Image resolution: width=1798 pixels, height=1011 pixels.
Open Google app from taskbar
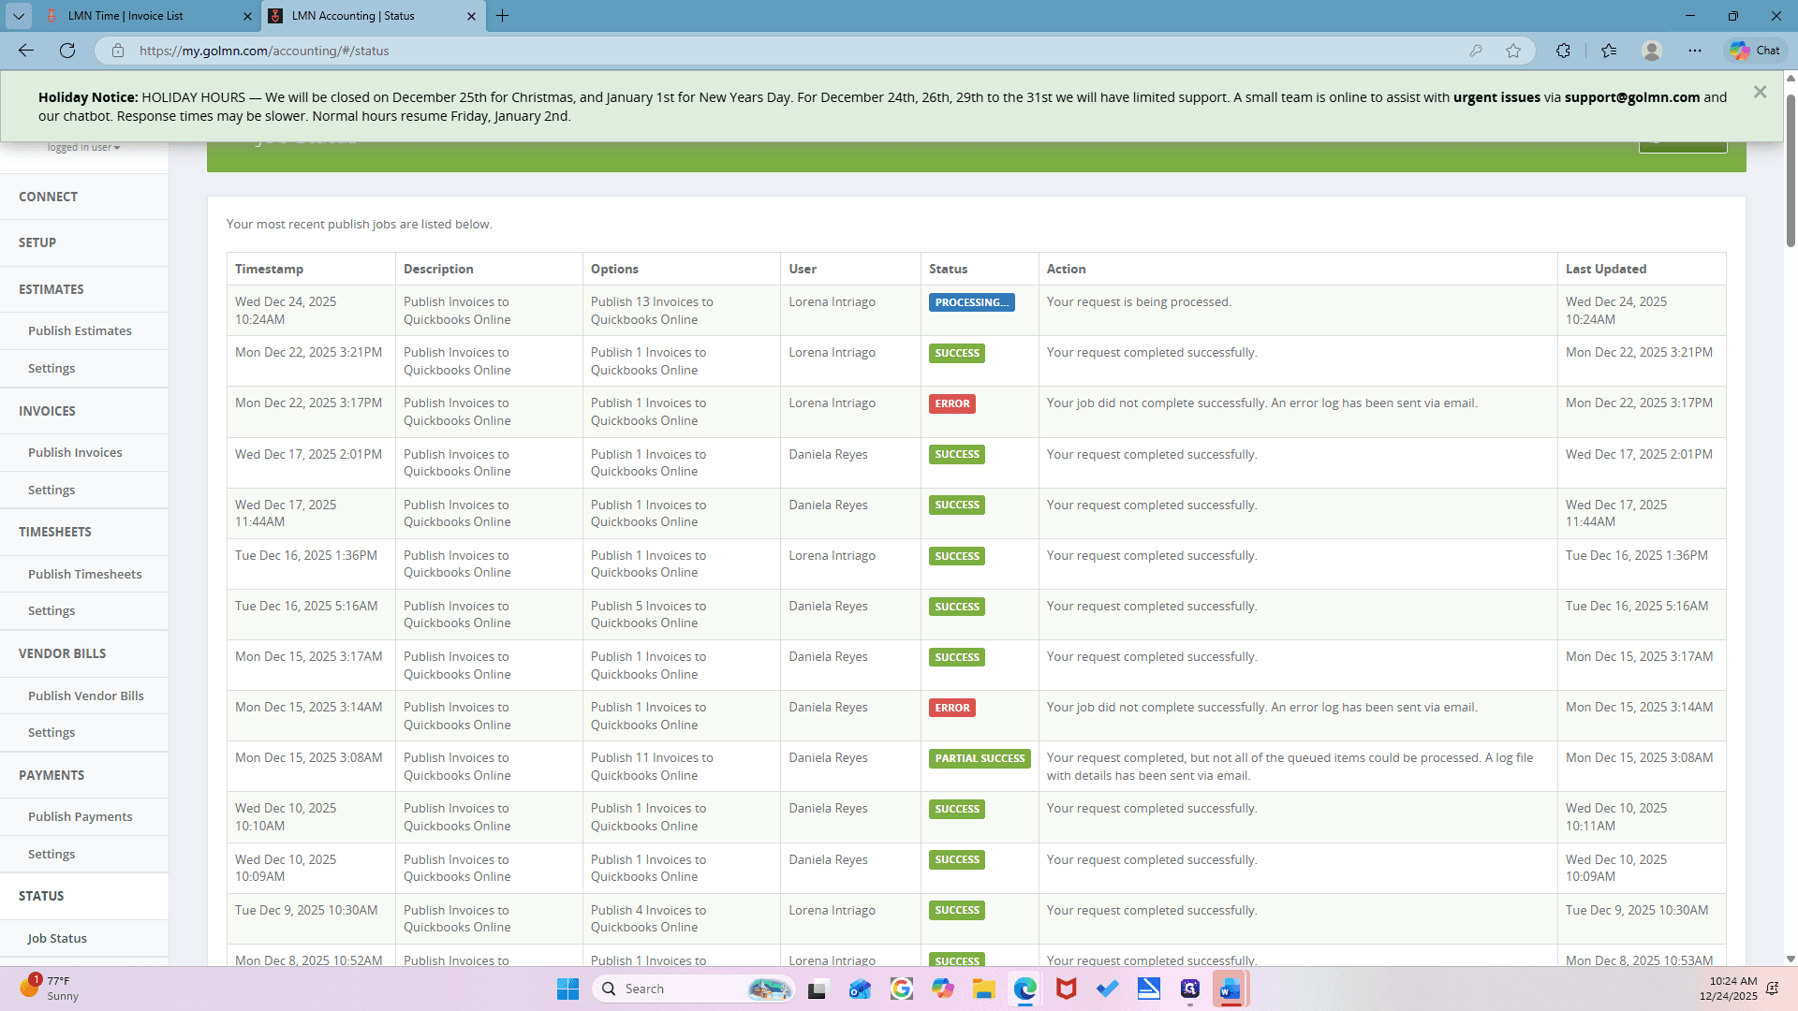901,989
